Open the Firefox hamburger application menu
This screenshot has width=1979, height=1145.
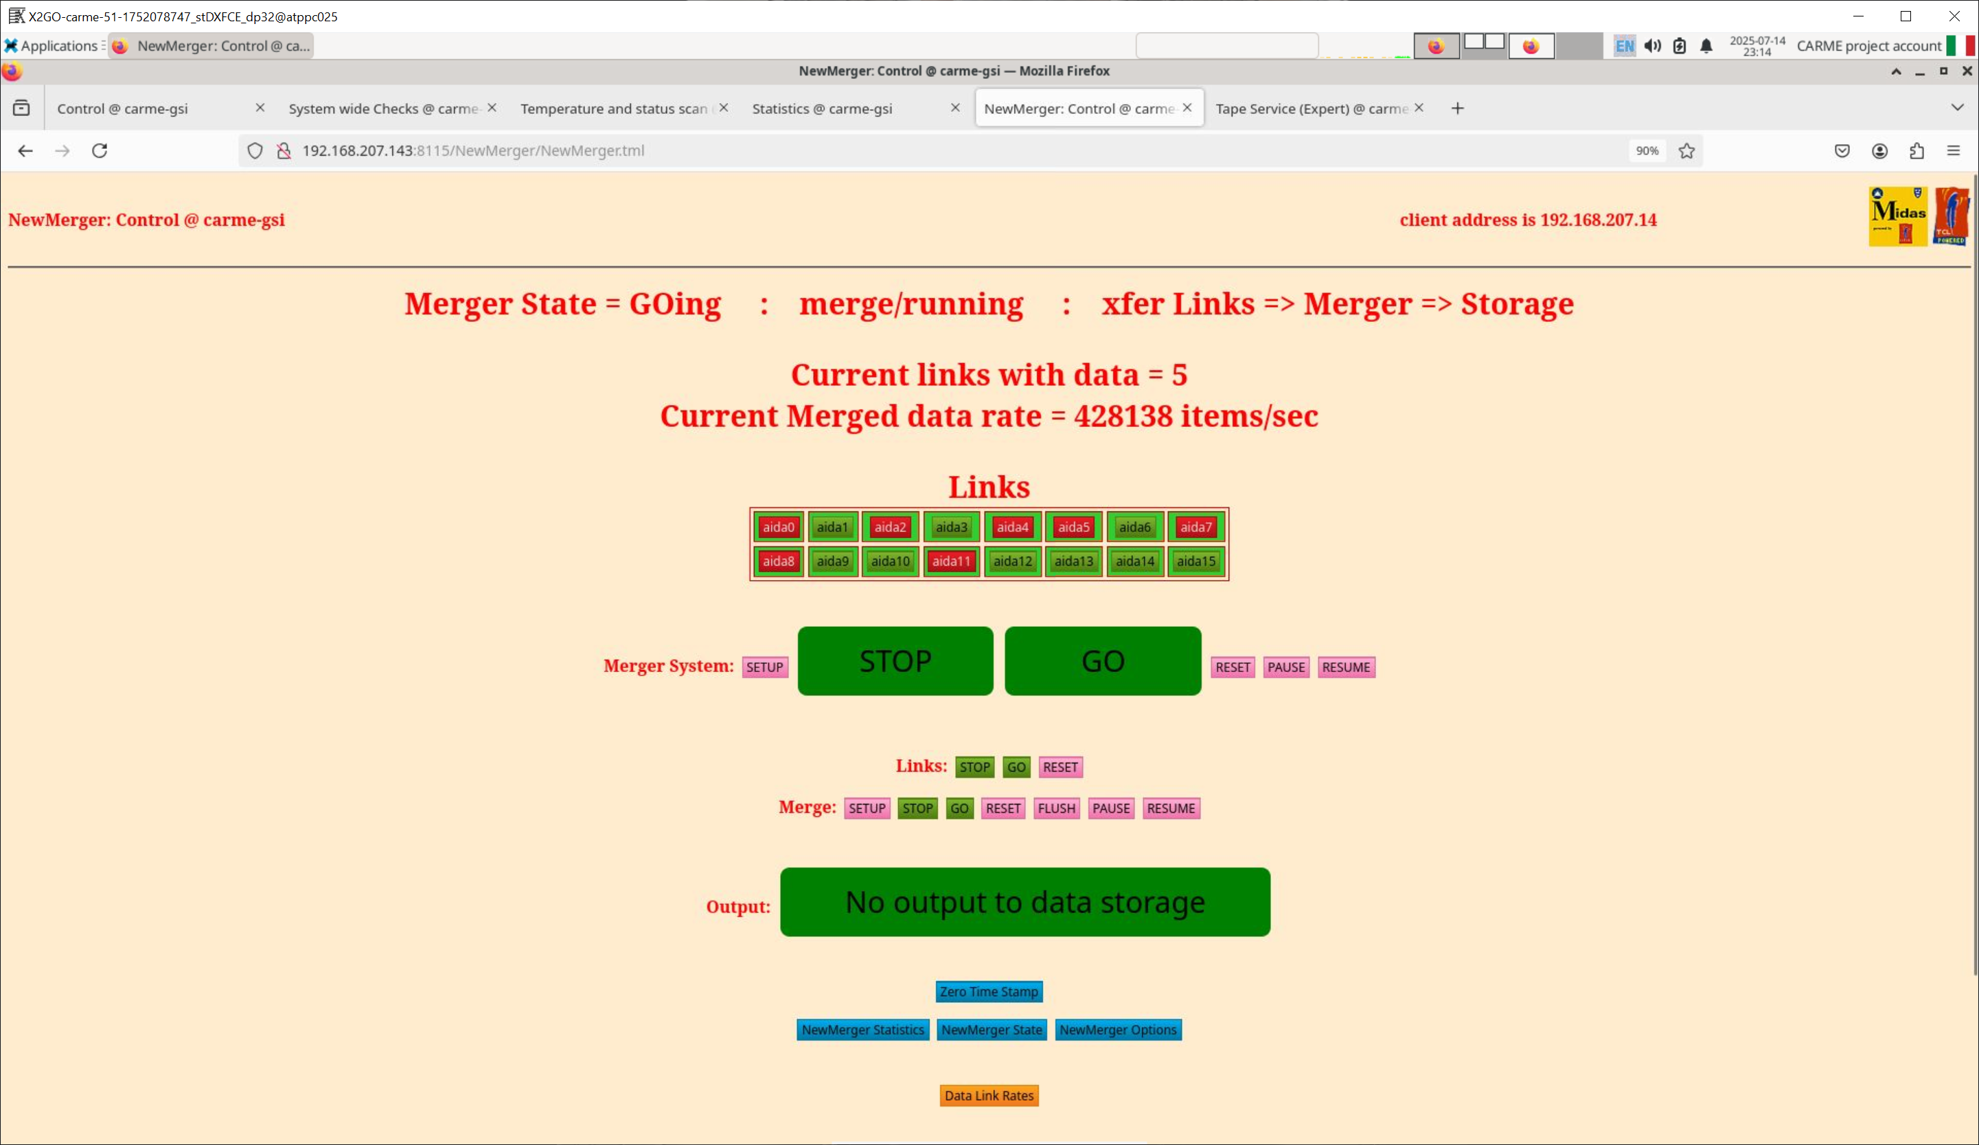tap(1953, 151)
